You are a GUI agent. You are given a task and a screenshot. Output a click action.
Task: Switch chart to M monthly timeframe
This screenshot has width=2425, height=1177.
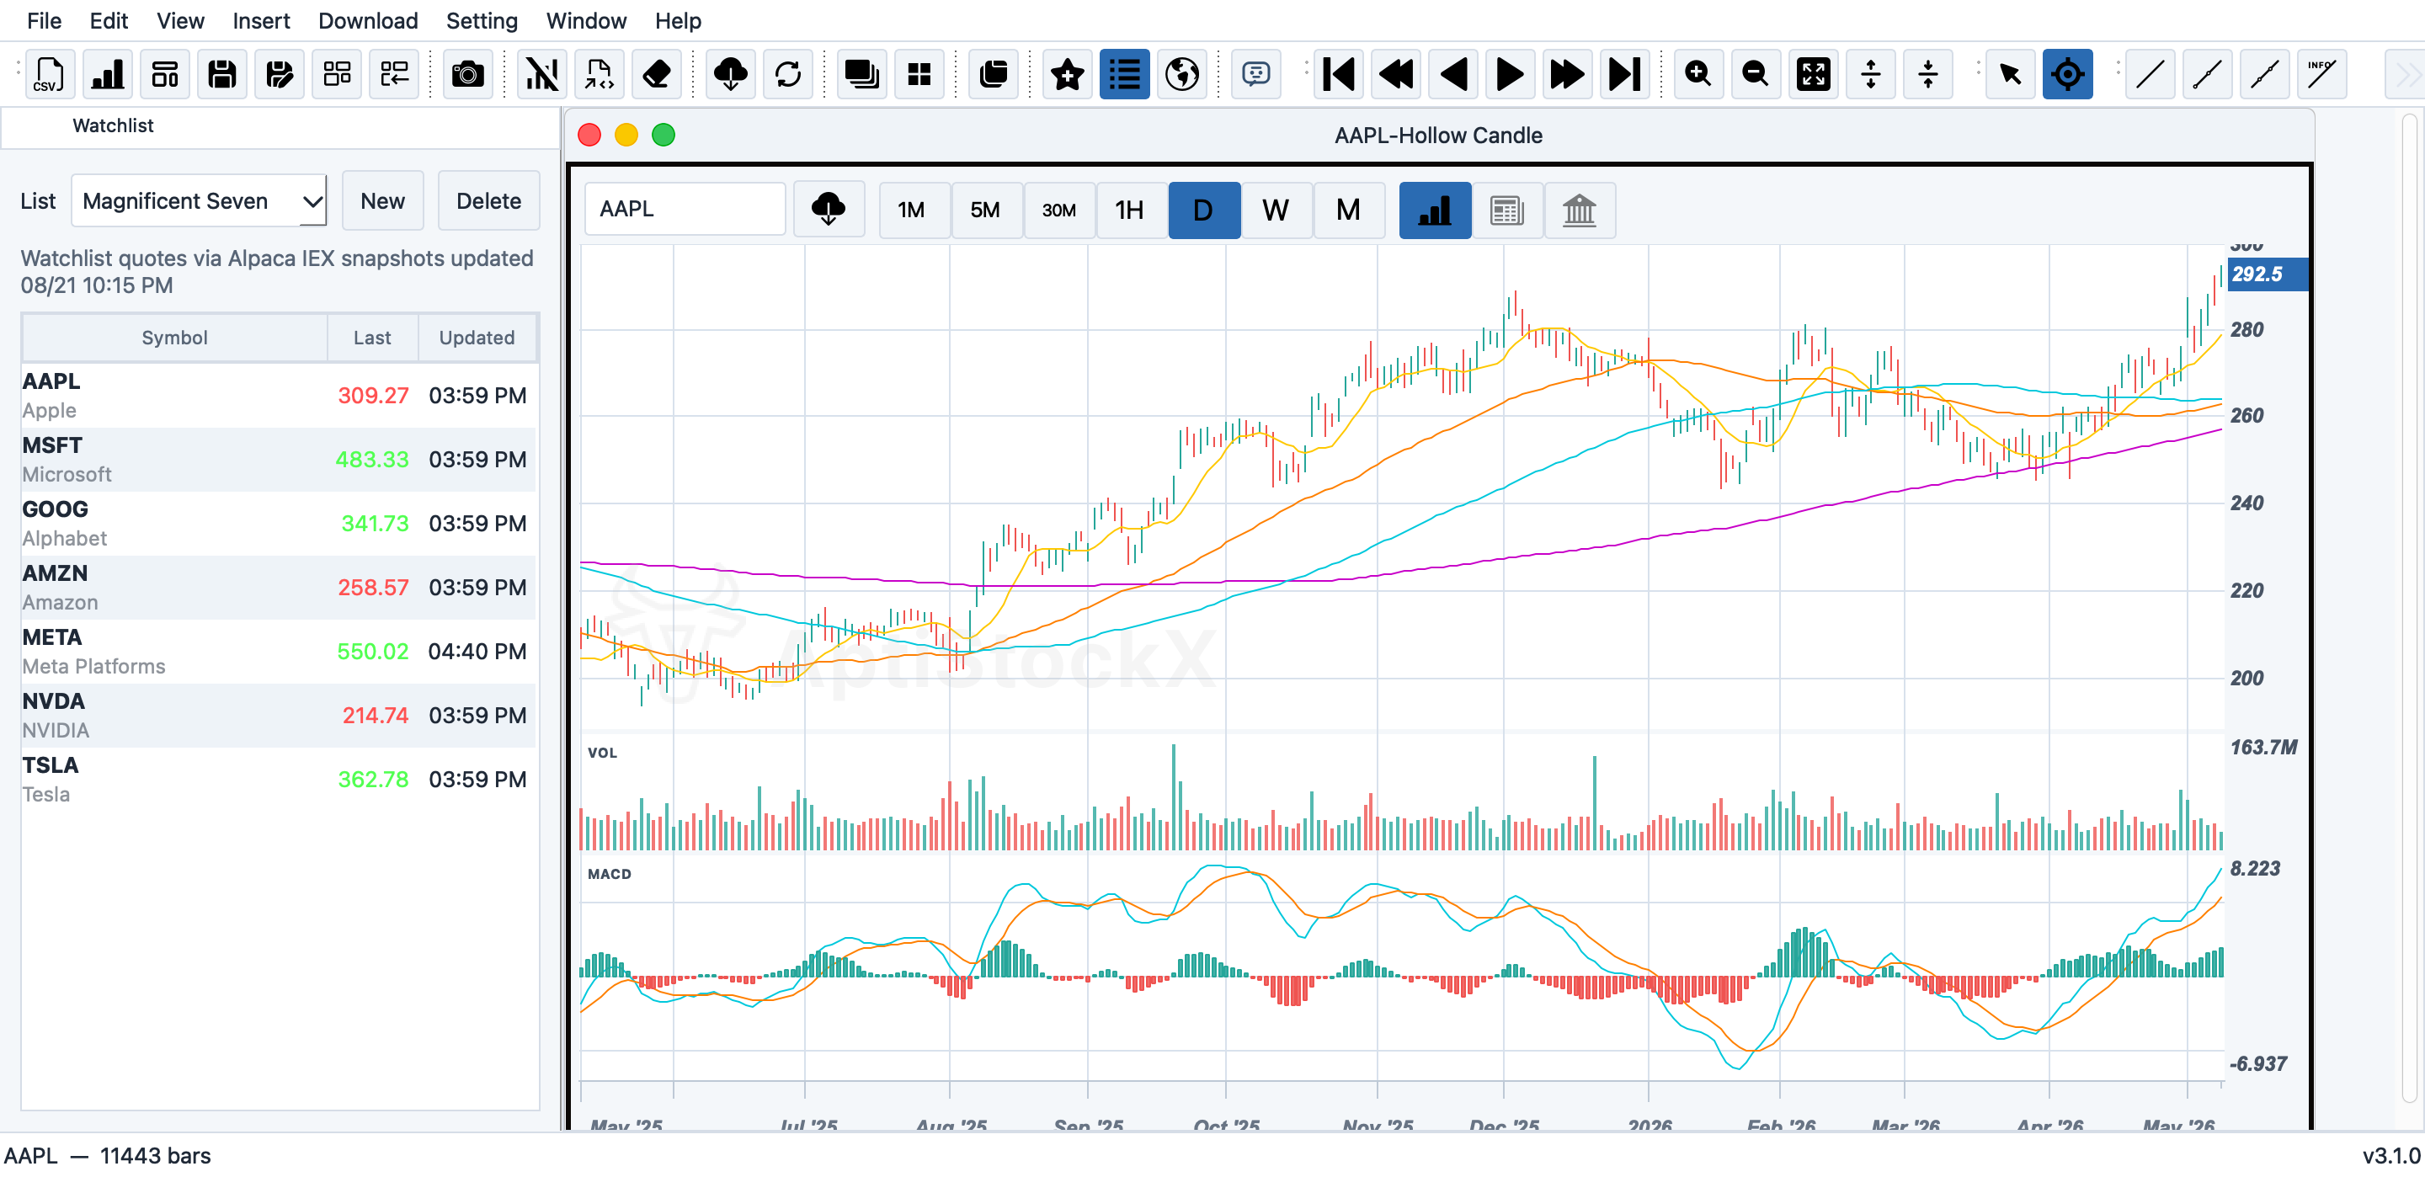click(1348, 209)
